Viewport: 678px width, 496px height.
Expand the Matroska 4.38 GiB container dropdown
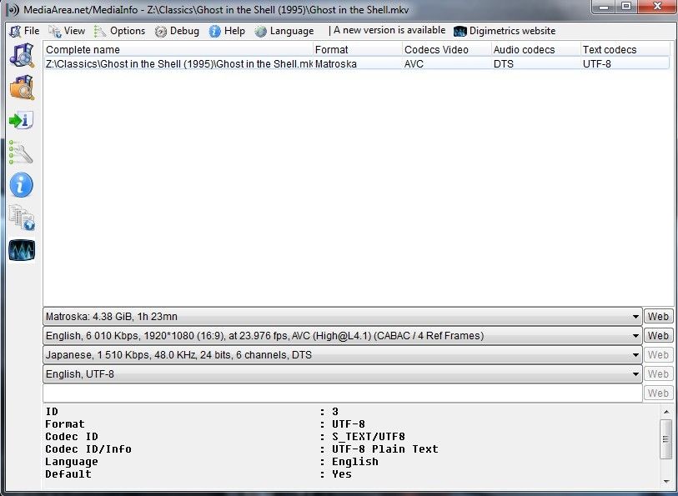(635, 317)
